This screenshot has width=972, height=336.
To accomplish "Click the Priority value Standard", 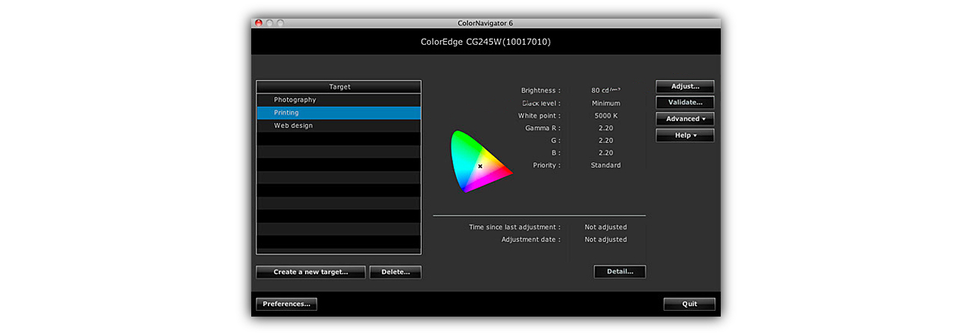I will 606,165.
